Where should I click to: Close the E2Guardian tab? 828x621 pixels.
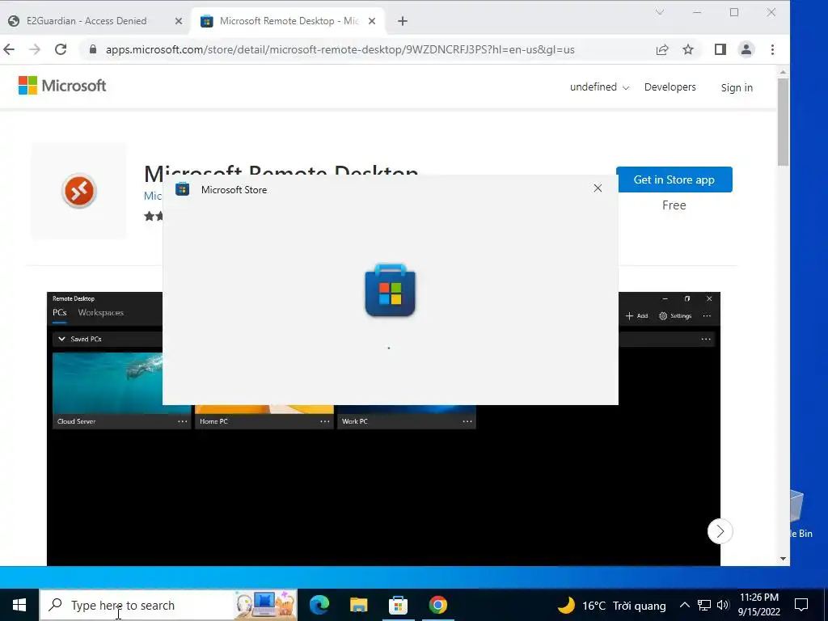[x=179, y=21]
